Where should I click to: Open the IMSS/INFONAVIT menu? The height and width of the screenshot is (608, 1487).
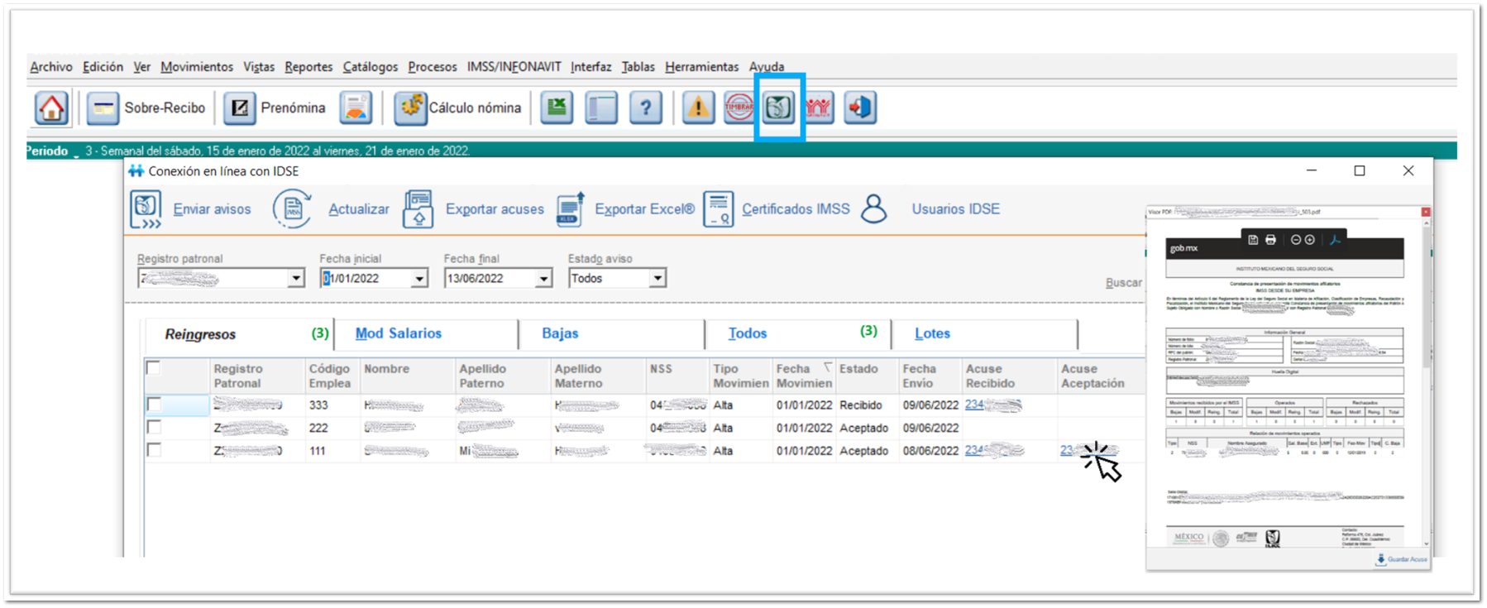[514, 67]
